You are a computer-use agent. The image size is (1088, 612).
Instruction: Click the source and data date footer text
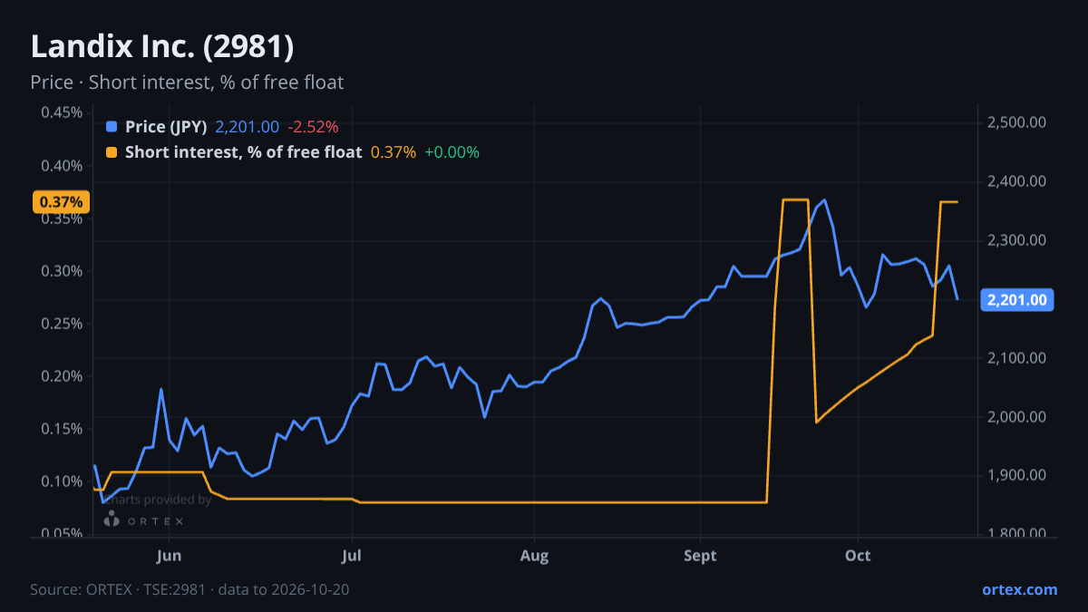[x=189, y=589]
